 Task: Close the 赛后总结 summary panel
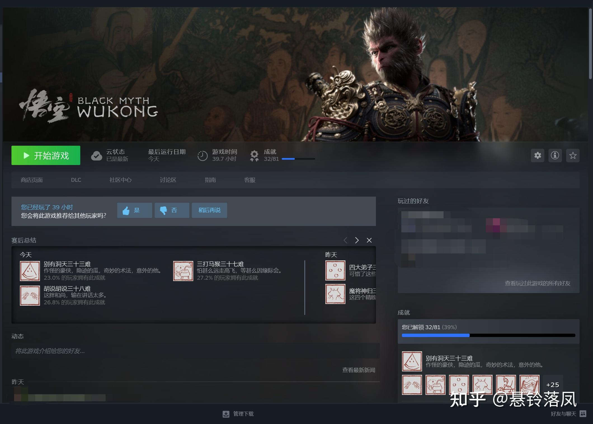[x=369, y=240]
